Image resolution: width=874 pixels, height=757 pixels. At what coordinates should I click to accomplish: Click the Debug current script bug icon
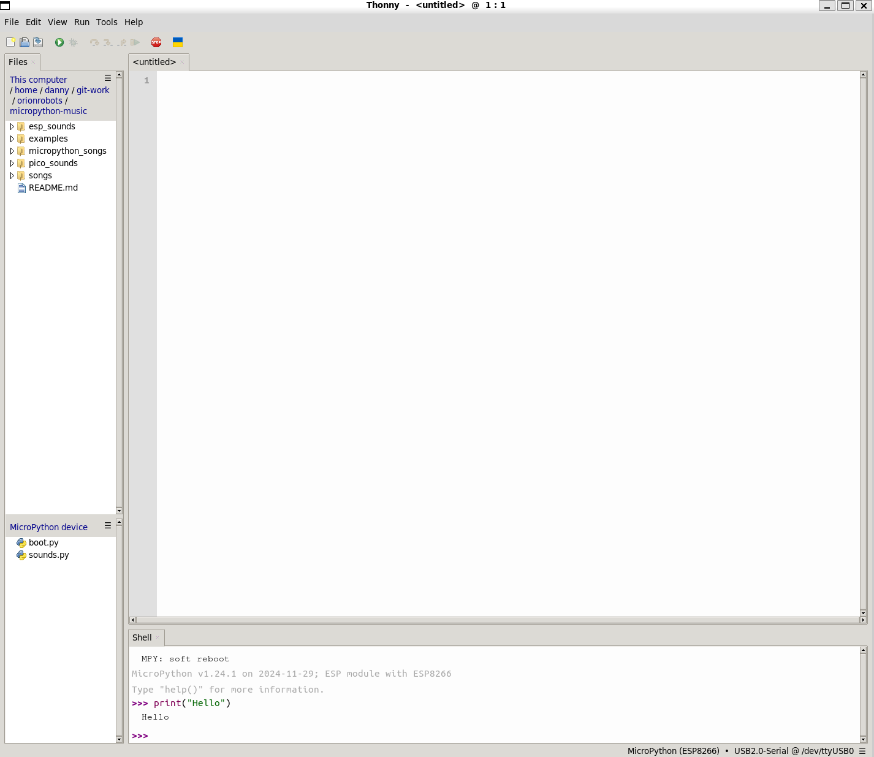pyautogui.click(x=74, y=42)
